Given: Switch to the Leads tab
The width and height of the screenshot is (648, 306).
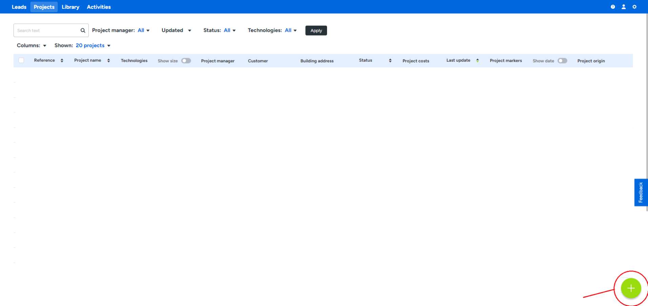Looking at the screenshot, I should pyautogui.click(x=19, y=7).
